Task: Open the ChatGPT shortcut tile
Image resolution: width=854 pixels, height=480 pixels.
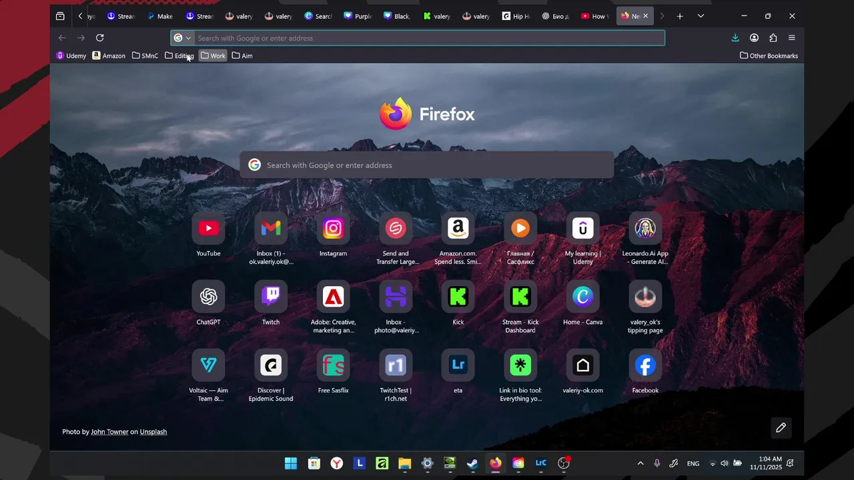Action: point(208,297)
